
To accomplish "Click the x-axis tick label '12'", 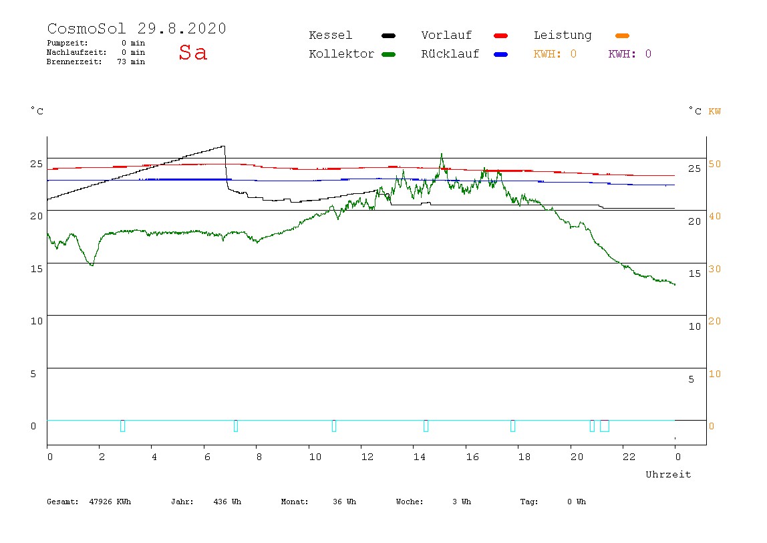I will 367,457.
